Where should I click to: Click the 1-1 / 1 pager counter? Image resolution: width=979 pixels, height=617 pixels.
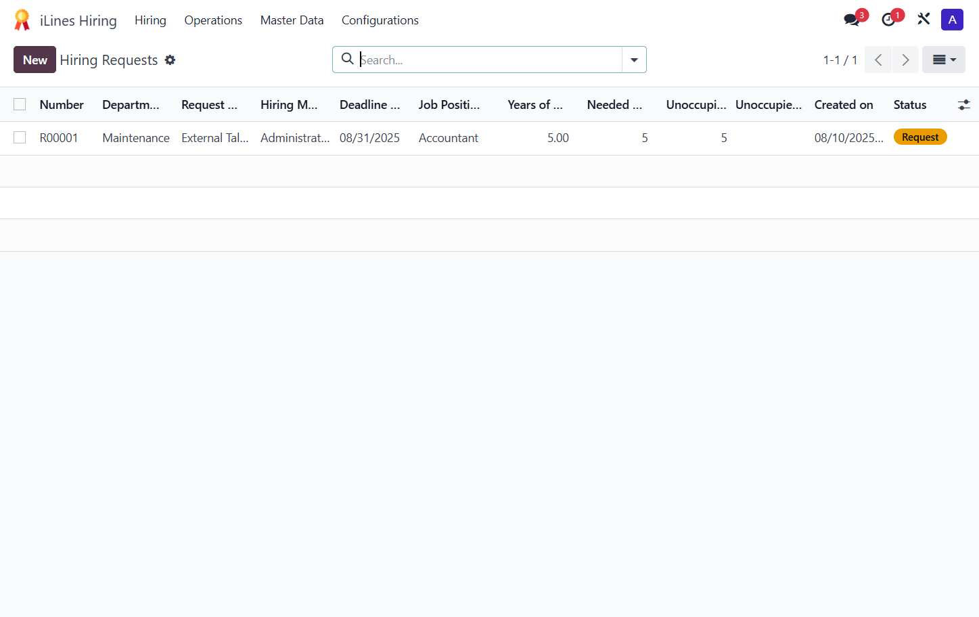click(x=840, y=60)
